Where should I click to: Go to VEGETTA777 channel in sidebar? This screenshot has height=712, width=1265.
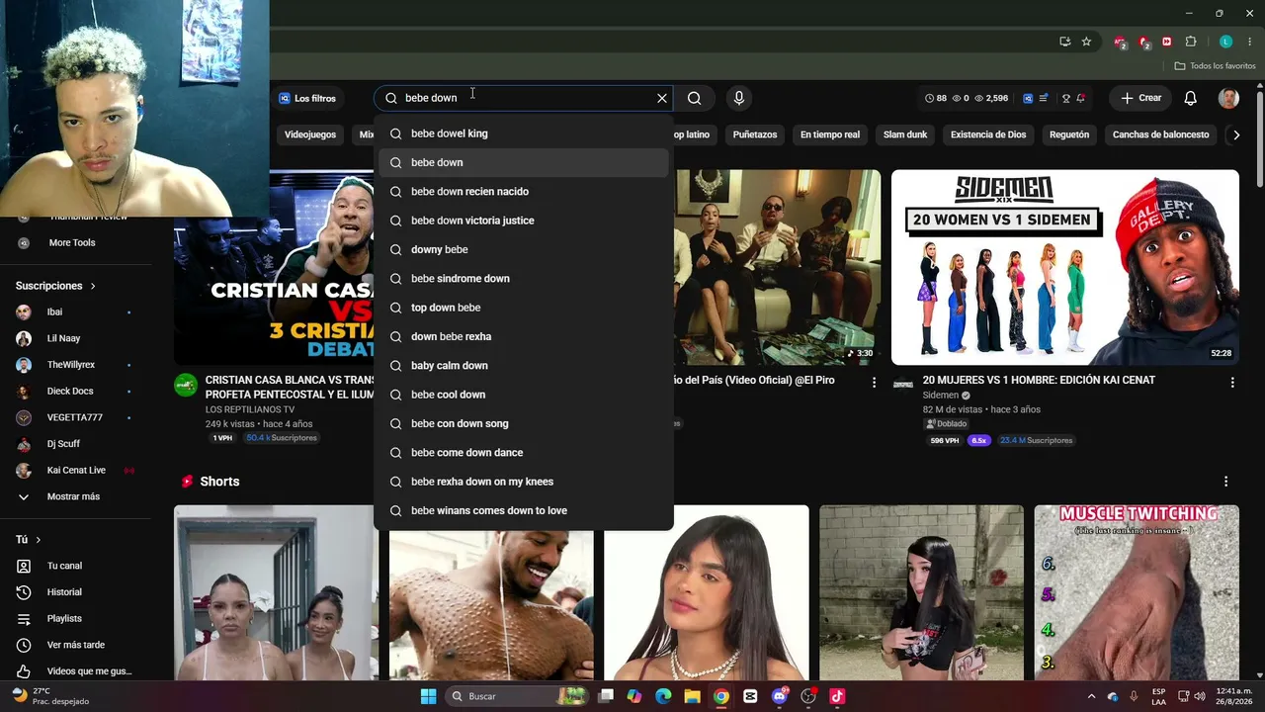coord(75,417)
